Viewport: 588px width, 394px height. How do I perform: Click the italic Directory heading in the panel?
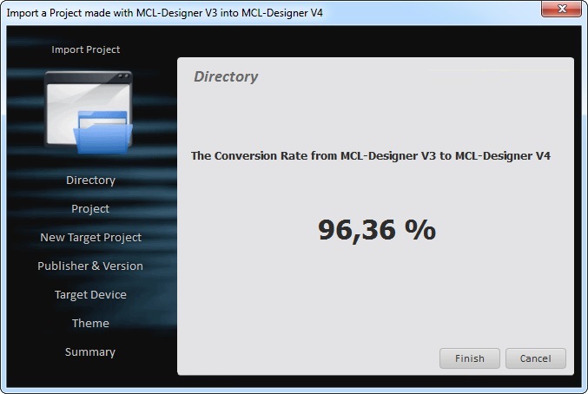click(226, 76)
